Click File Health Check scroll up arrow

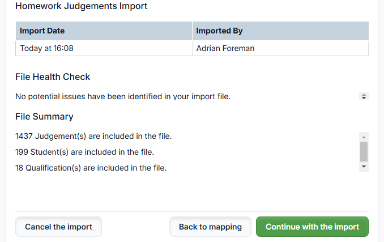click(x=364, y=95)
